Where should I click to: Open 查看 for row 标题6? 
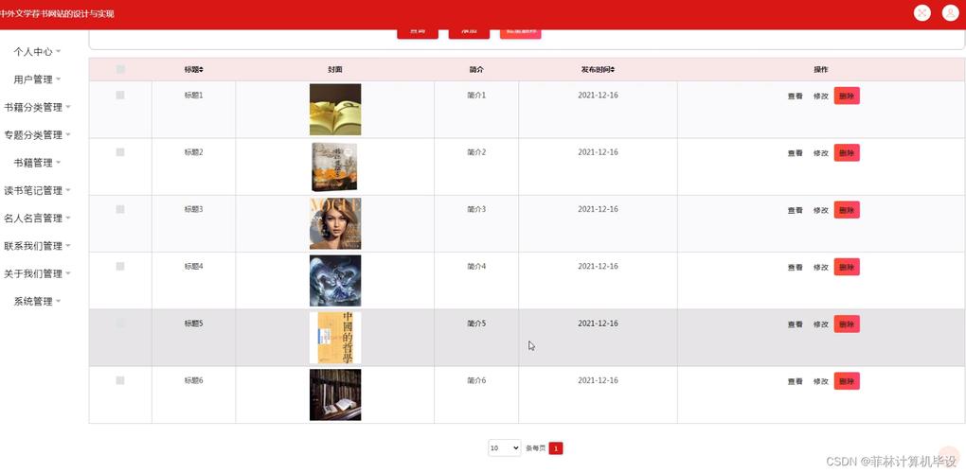tap(795, 381)
